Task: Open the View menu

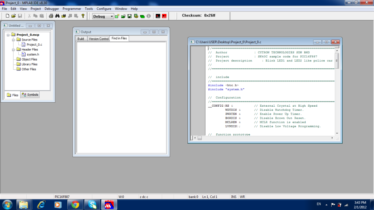Action: click(x=23, y=8)
